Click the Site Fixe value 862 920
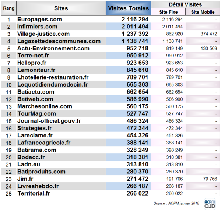This screenshot has height=211, width=221. click(x=175, y=34)
